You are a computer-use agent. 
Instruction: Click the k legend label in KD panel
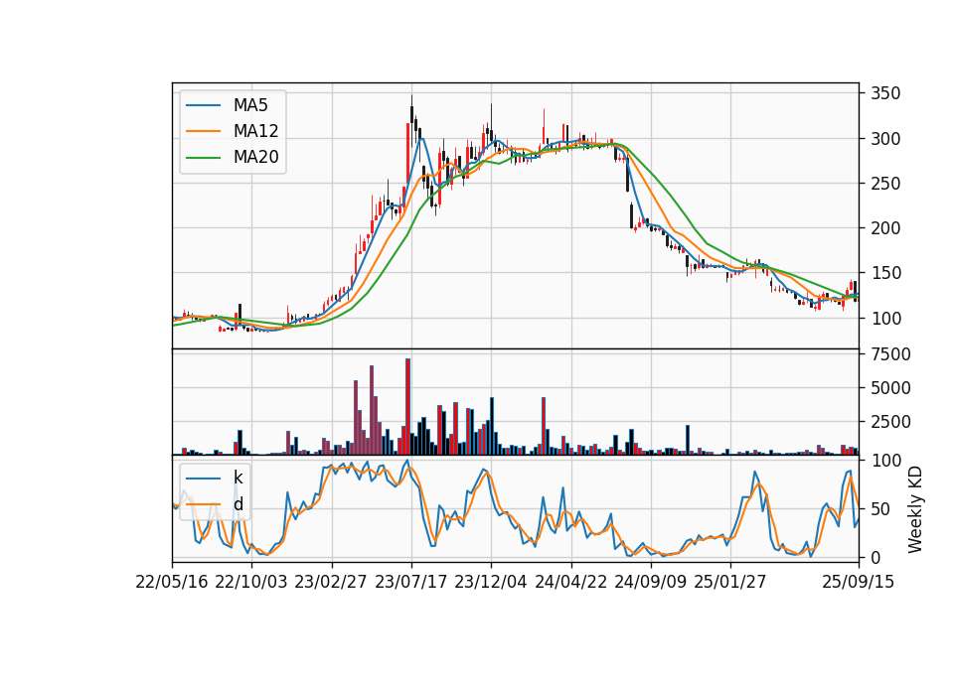click(238, 478)
